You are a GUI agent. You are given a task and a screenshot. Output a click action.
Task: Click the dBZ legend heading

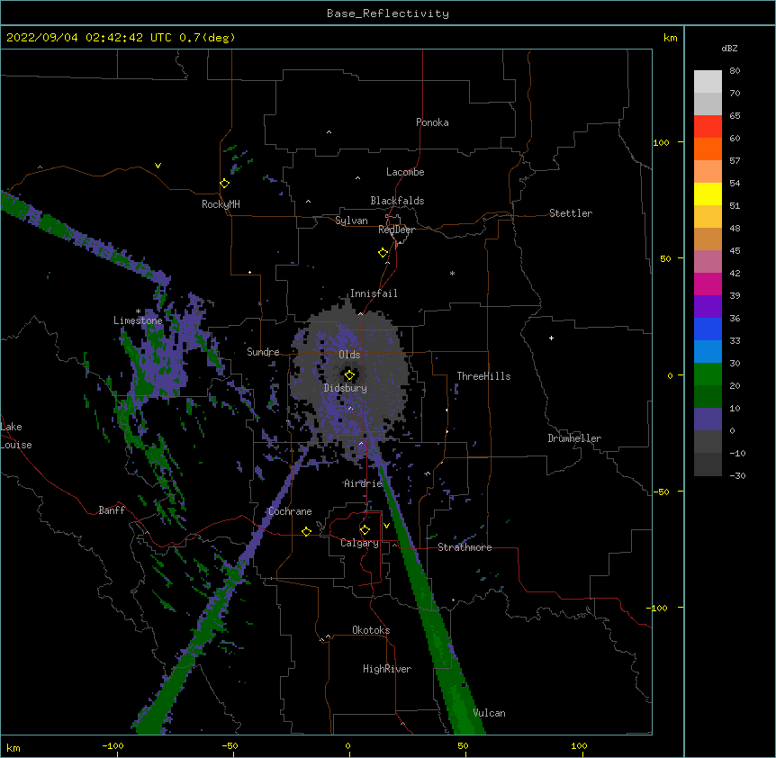(x=729, y=48)
